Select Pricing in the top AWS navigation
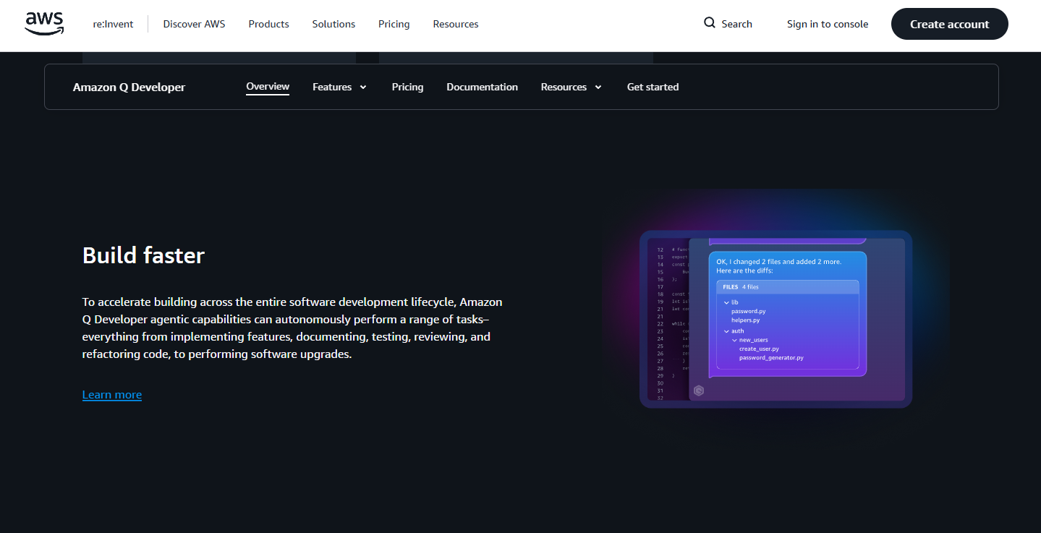 click(394, 24)
